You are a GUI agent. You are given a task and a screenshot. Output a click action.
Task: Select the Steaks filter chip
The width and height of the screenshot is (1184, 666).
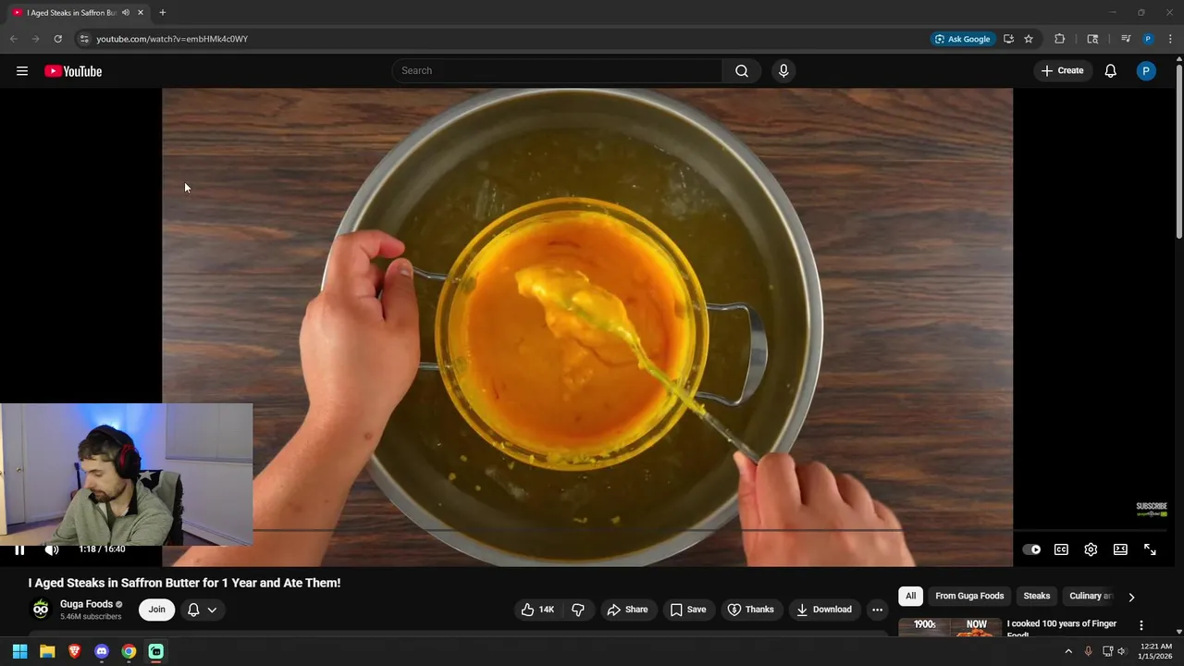pyautogui.click(x=1037, y=597)
